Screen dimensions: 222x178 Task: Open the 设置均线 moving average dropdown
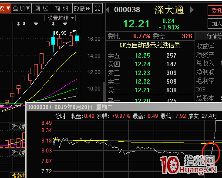click(x=60, y=18)
